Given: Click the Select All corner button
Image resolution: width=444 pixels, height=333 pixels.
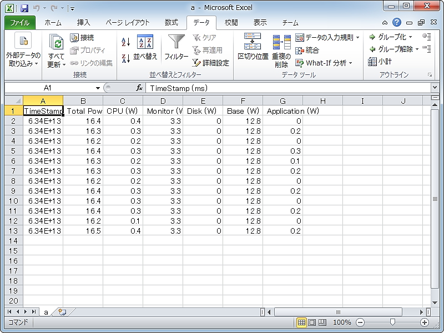Looking at the screenshot, I should 13,100.
